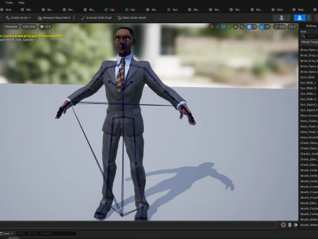
Task: Open the Clothing panel tab
Action: click(311, 26)
